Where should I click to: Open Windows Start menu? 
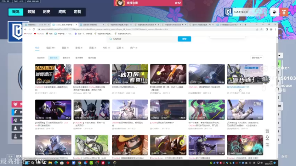[x=27, y=163]
